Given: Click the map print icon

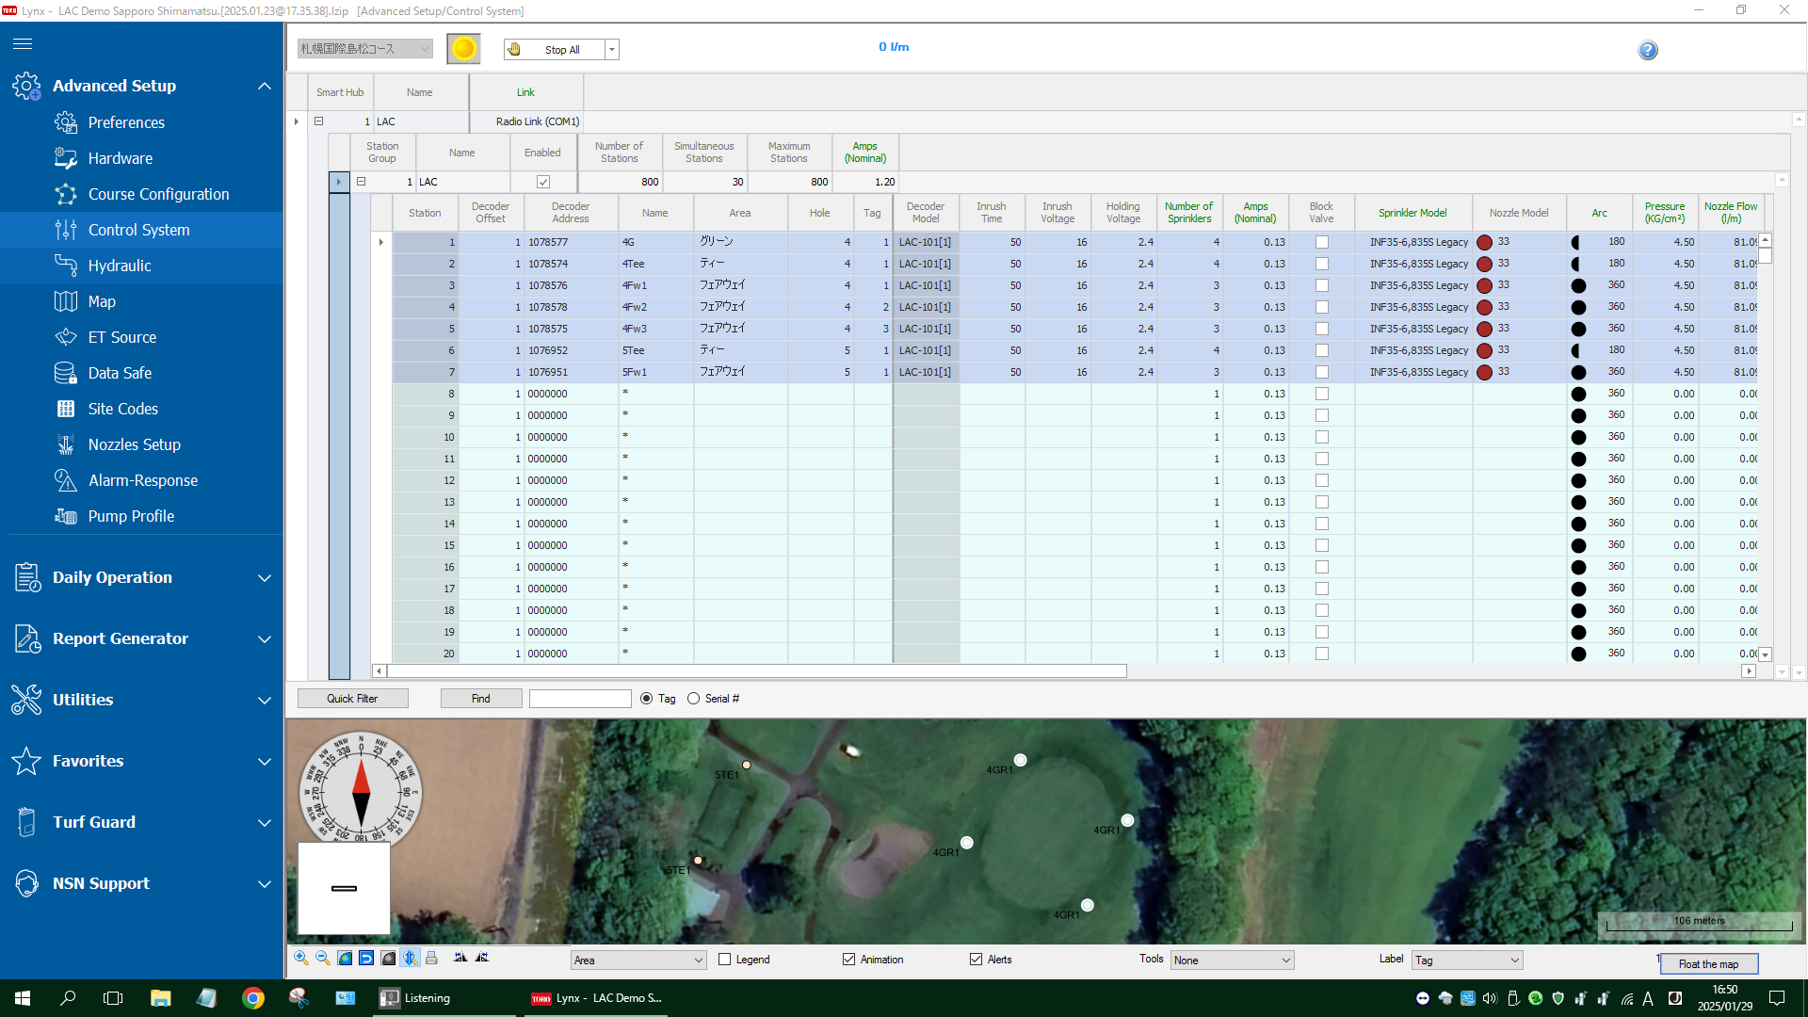Looking at the screenshot, I should point(431,958).
